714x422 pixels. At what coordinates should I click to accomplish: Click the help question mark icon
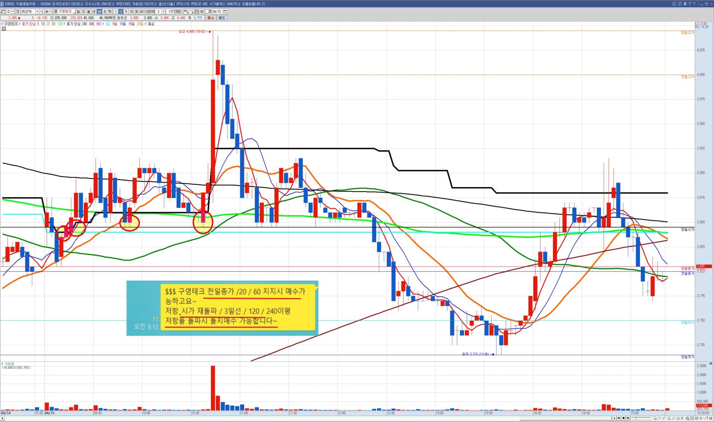[x=694, y=4]
